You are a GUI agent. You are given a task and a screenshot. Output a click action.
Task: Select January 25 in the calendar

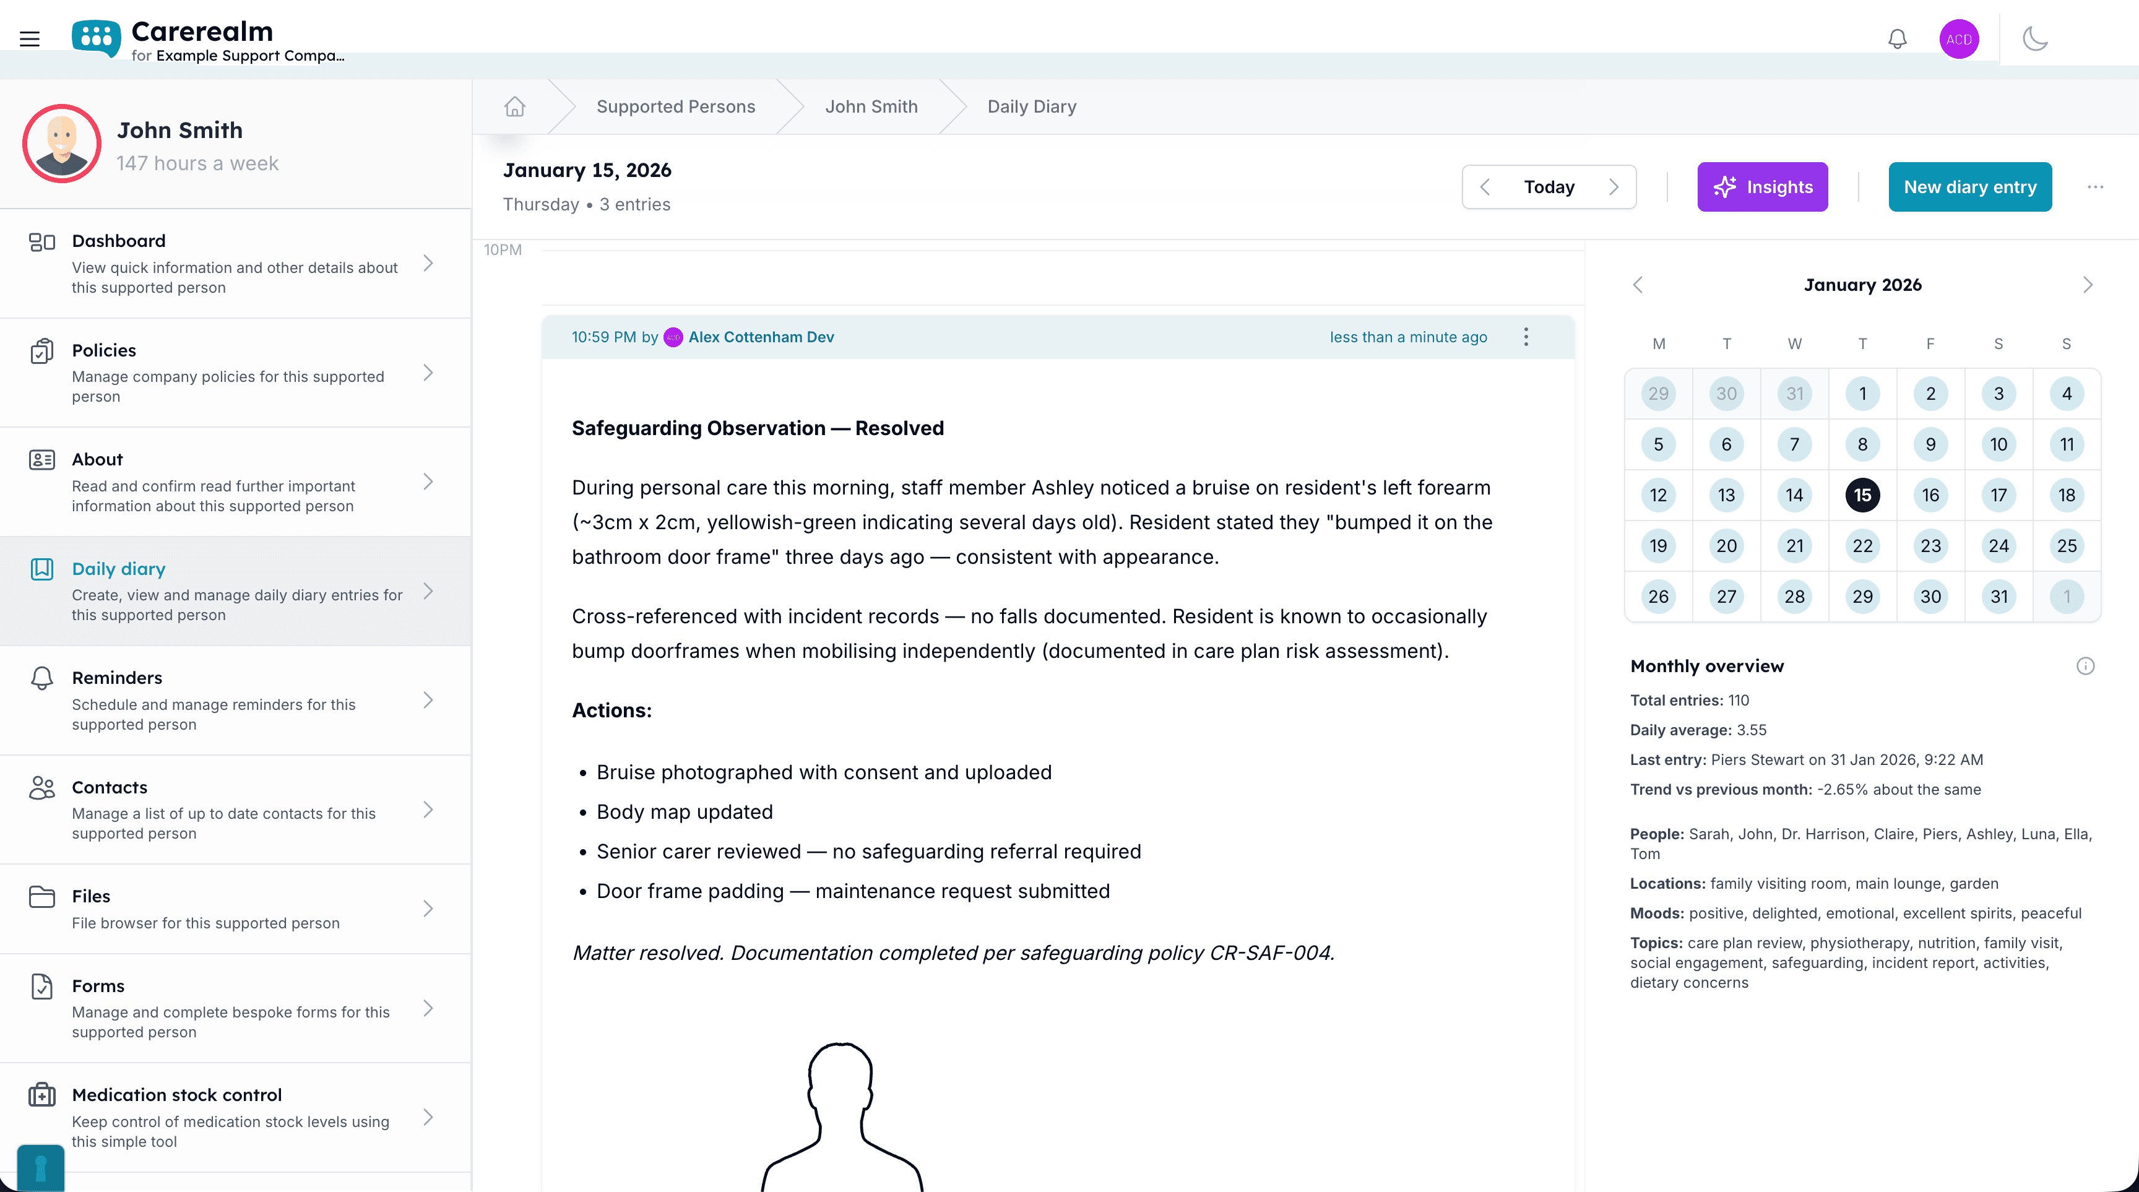[2067, 545]
